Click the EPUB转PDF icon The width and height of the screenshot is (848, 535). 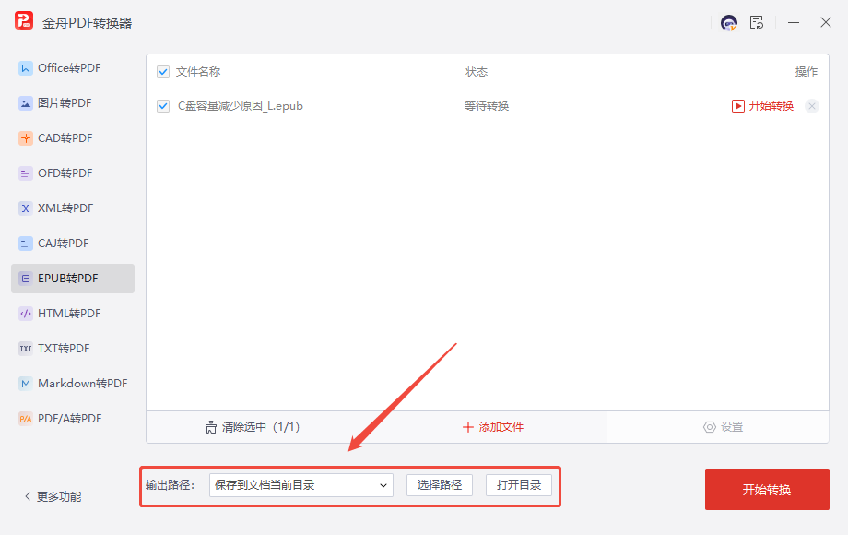[x=26, y=279]
